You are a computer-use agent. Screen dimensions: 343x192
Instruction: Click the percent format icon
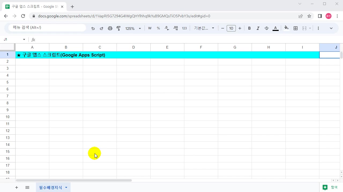coord(158,28)
